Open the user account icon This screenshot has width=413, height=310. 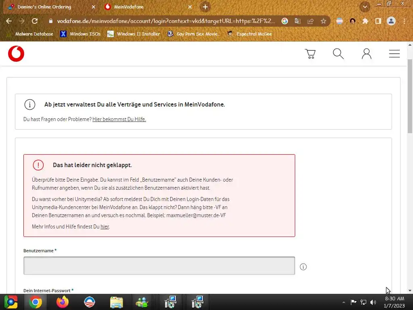tap(366, 54)
